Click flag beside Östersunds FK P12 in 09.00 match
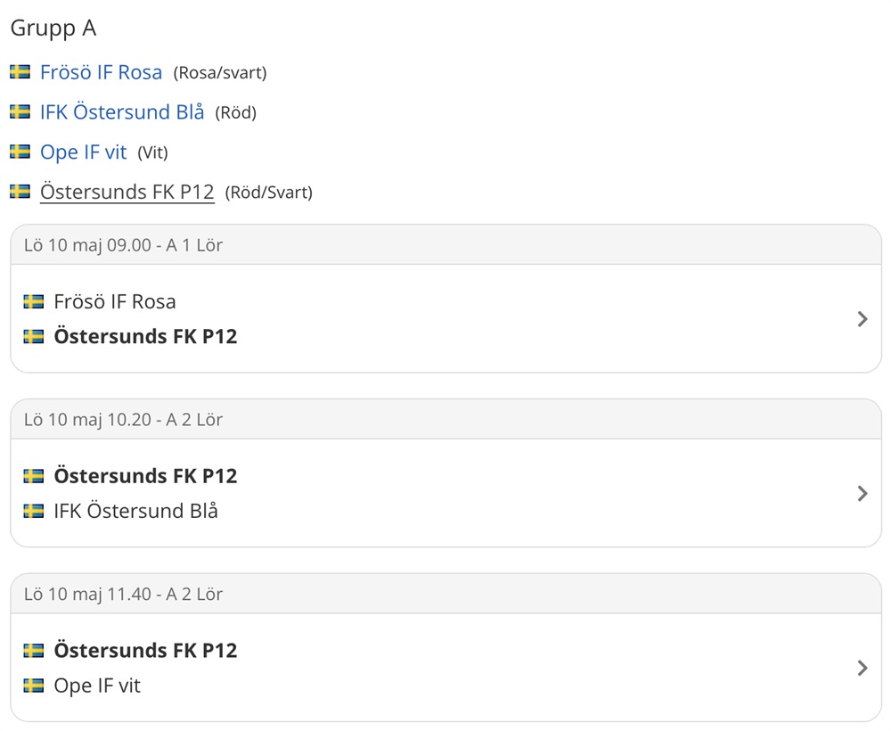891x731 pixels. (x=34, y=336)
